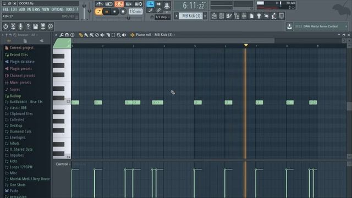Open the piano roll magnet snap options
Viewport: 352px width, 198px height.
click(x=67, y=35)
